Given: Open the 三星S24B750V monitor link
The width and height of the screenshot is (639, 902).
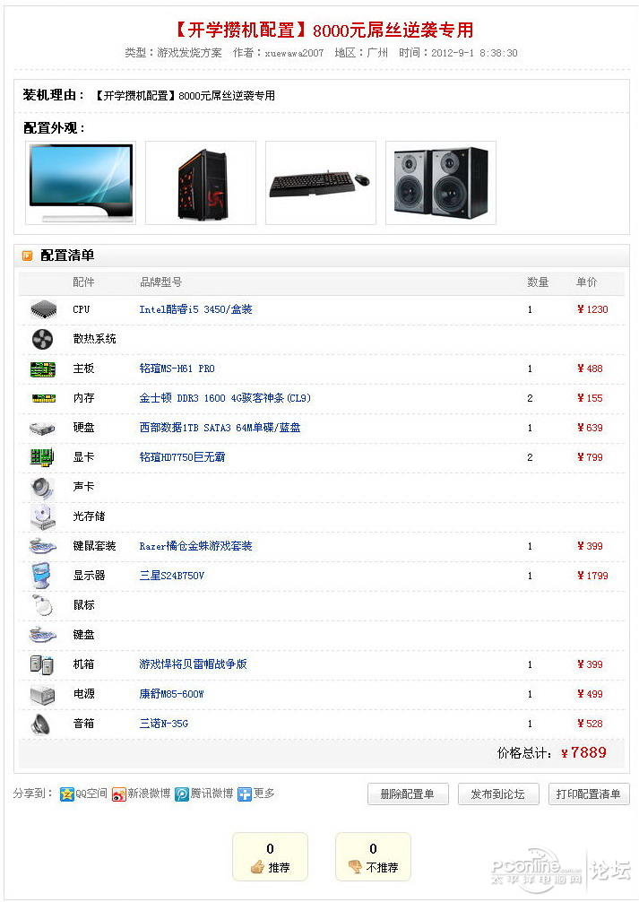Looking at the screenshot, I should (x=172, y=576).
